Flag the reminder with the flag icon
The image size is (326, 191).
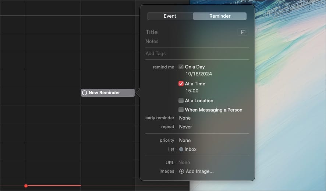tap(243, 32)
